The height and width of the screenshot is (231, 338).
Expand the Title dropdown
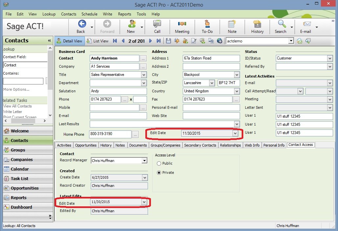(144, 75)
